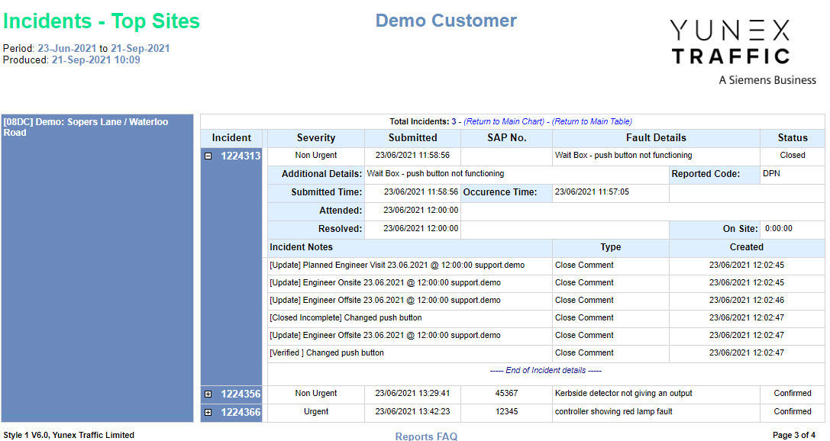Click SAP number 45367
The image size is (830, 441).
coord(506,394)
